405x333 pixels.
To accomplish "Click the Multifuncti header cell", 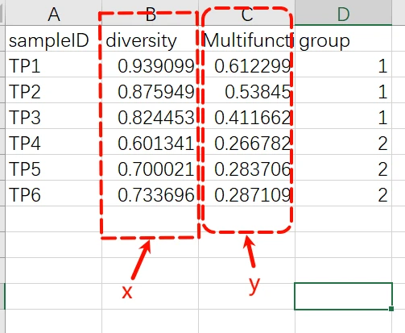I will (x=246, y=39).
